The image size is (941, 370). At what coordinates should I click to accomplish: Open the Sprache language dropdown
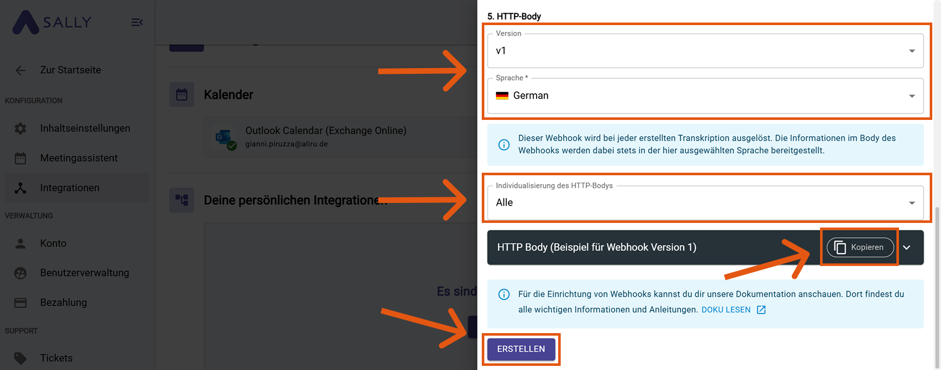705,96
